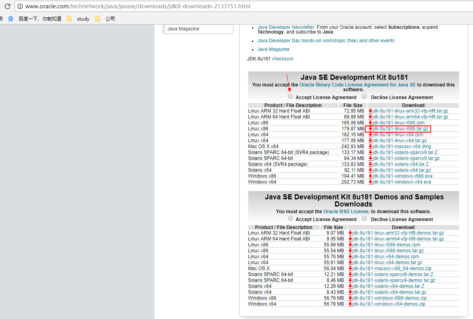Download jdk-8u181-linux-x64.tar.gz file link
Image resolution: width=473 pixels, height=319 pixels.
400,141
